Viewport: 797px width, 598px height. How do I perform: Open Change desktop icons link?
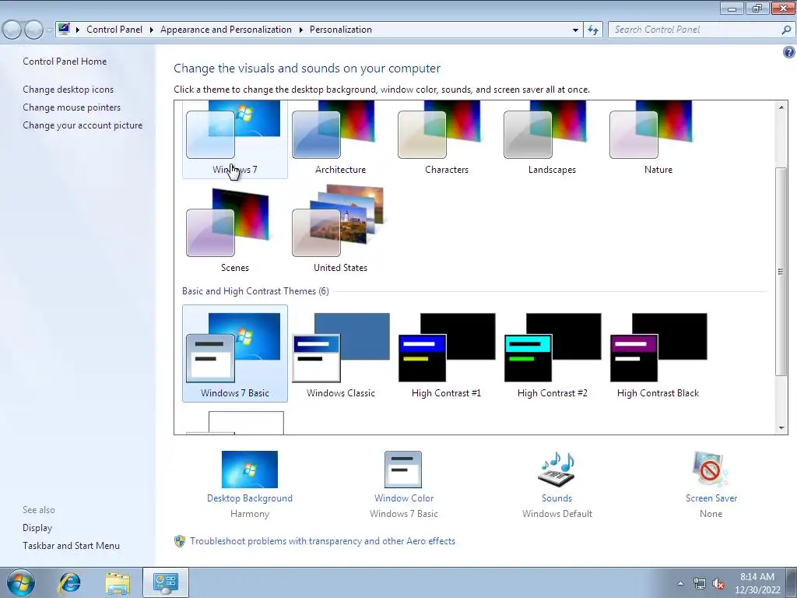68,90
